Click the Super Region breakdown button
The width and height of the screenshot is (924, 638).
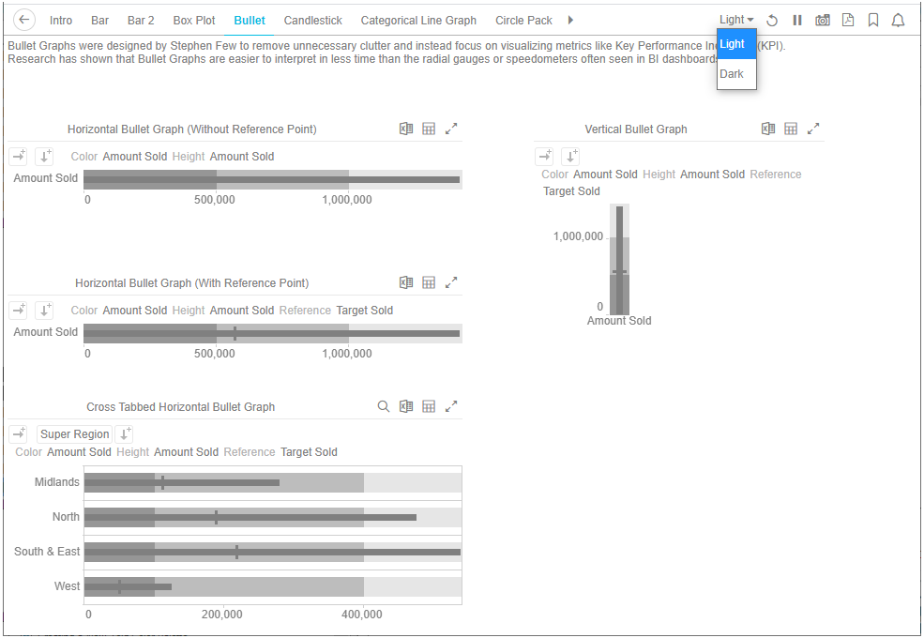pos(75,434)
